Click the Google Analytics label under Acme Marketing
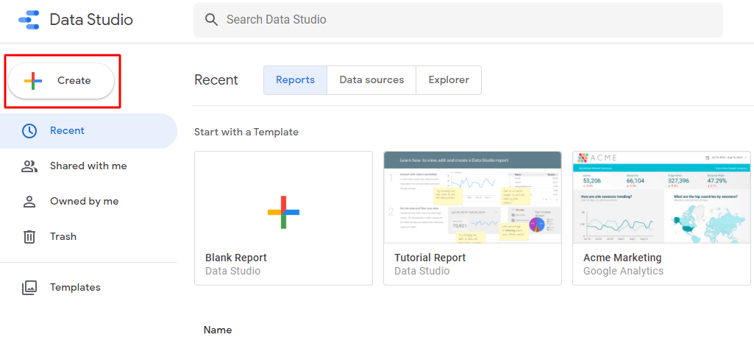Image resolution: width=754 pixels, height=340 pixels. (x=623, y=272)
